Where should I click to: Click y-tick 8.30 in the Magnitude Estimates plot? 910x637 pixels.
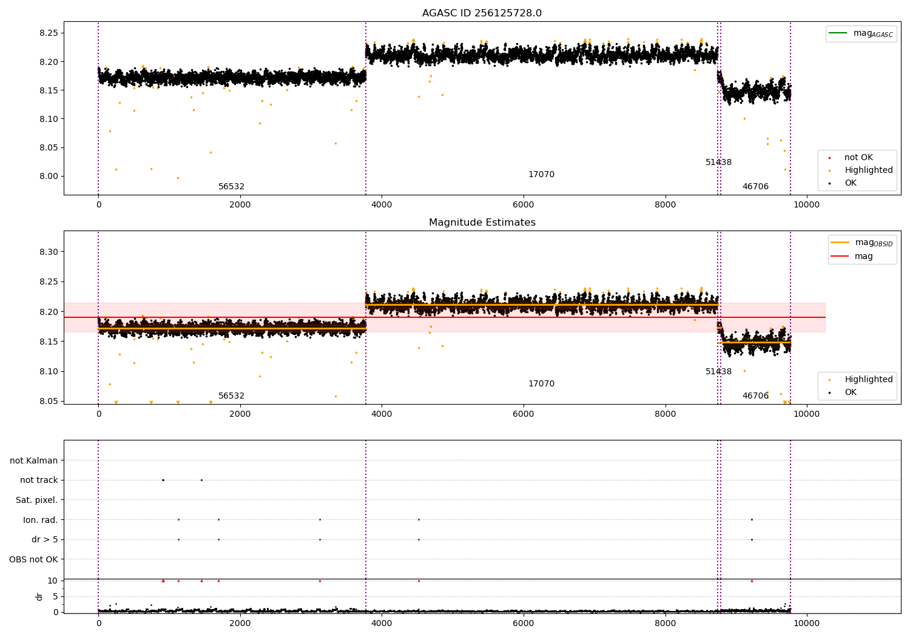point(48,252)
